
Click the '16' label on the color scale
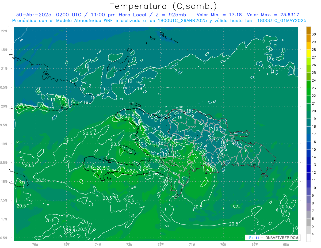tap(314, 142)
